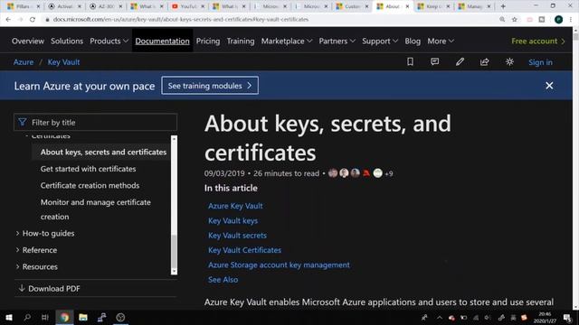
Task: Show hidden tray icons chevron
Action: coord(439,317)
